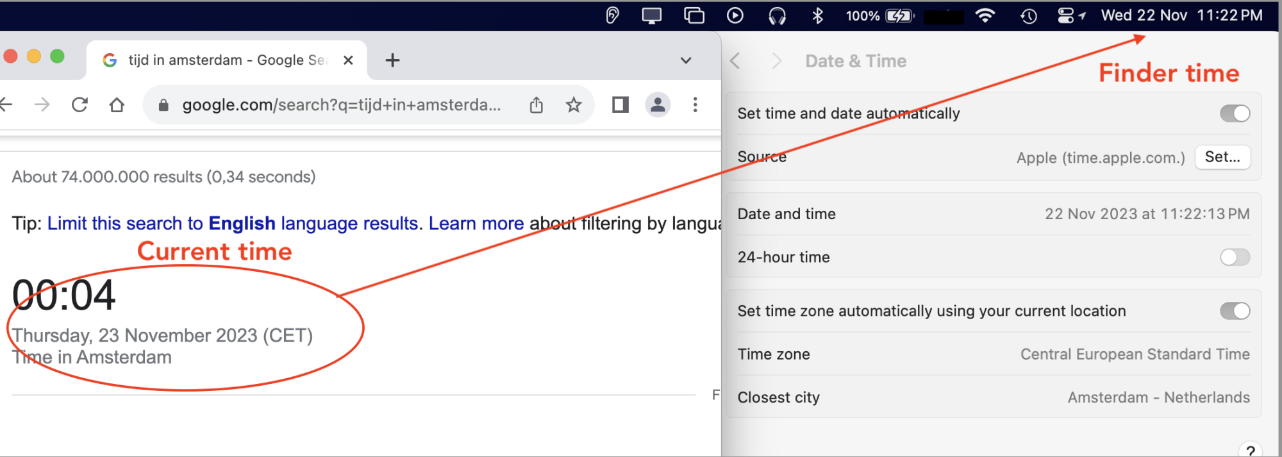The width and height of the screenshot is (1282, 457).
Task: Toggle 24-hour time switch
Action: [1235, 257]
